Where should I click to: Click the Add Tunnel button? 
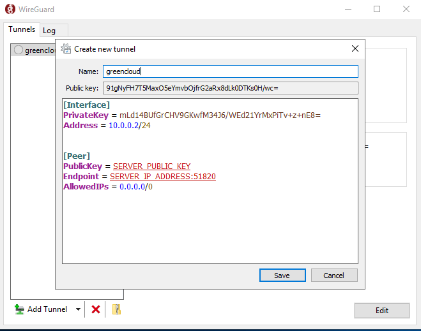click(41, 309)
